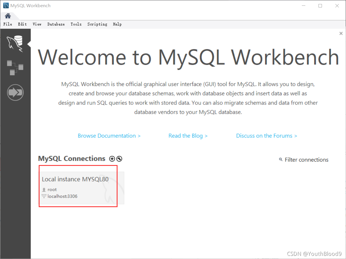The width and height of the screenshot is (346, 259).
Task: Click the Filter connections search field
Action: click(x=306, y=160)
